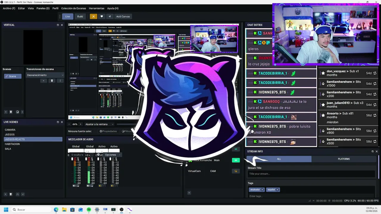Click the share icon next to the heart
381x214 pixels.
click(x=110, y=16)
